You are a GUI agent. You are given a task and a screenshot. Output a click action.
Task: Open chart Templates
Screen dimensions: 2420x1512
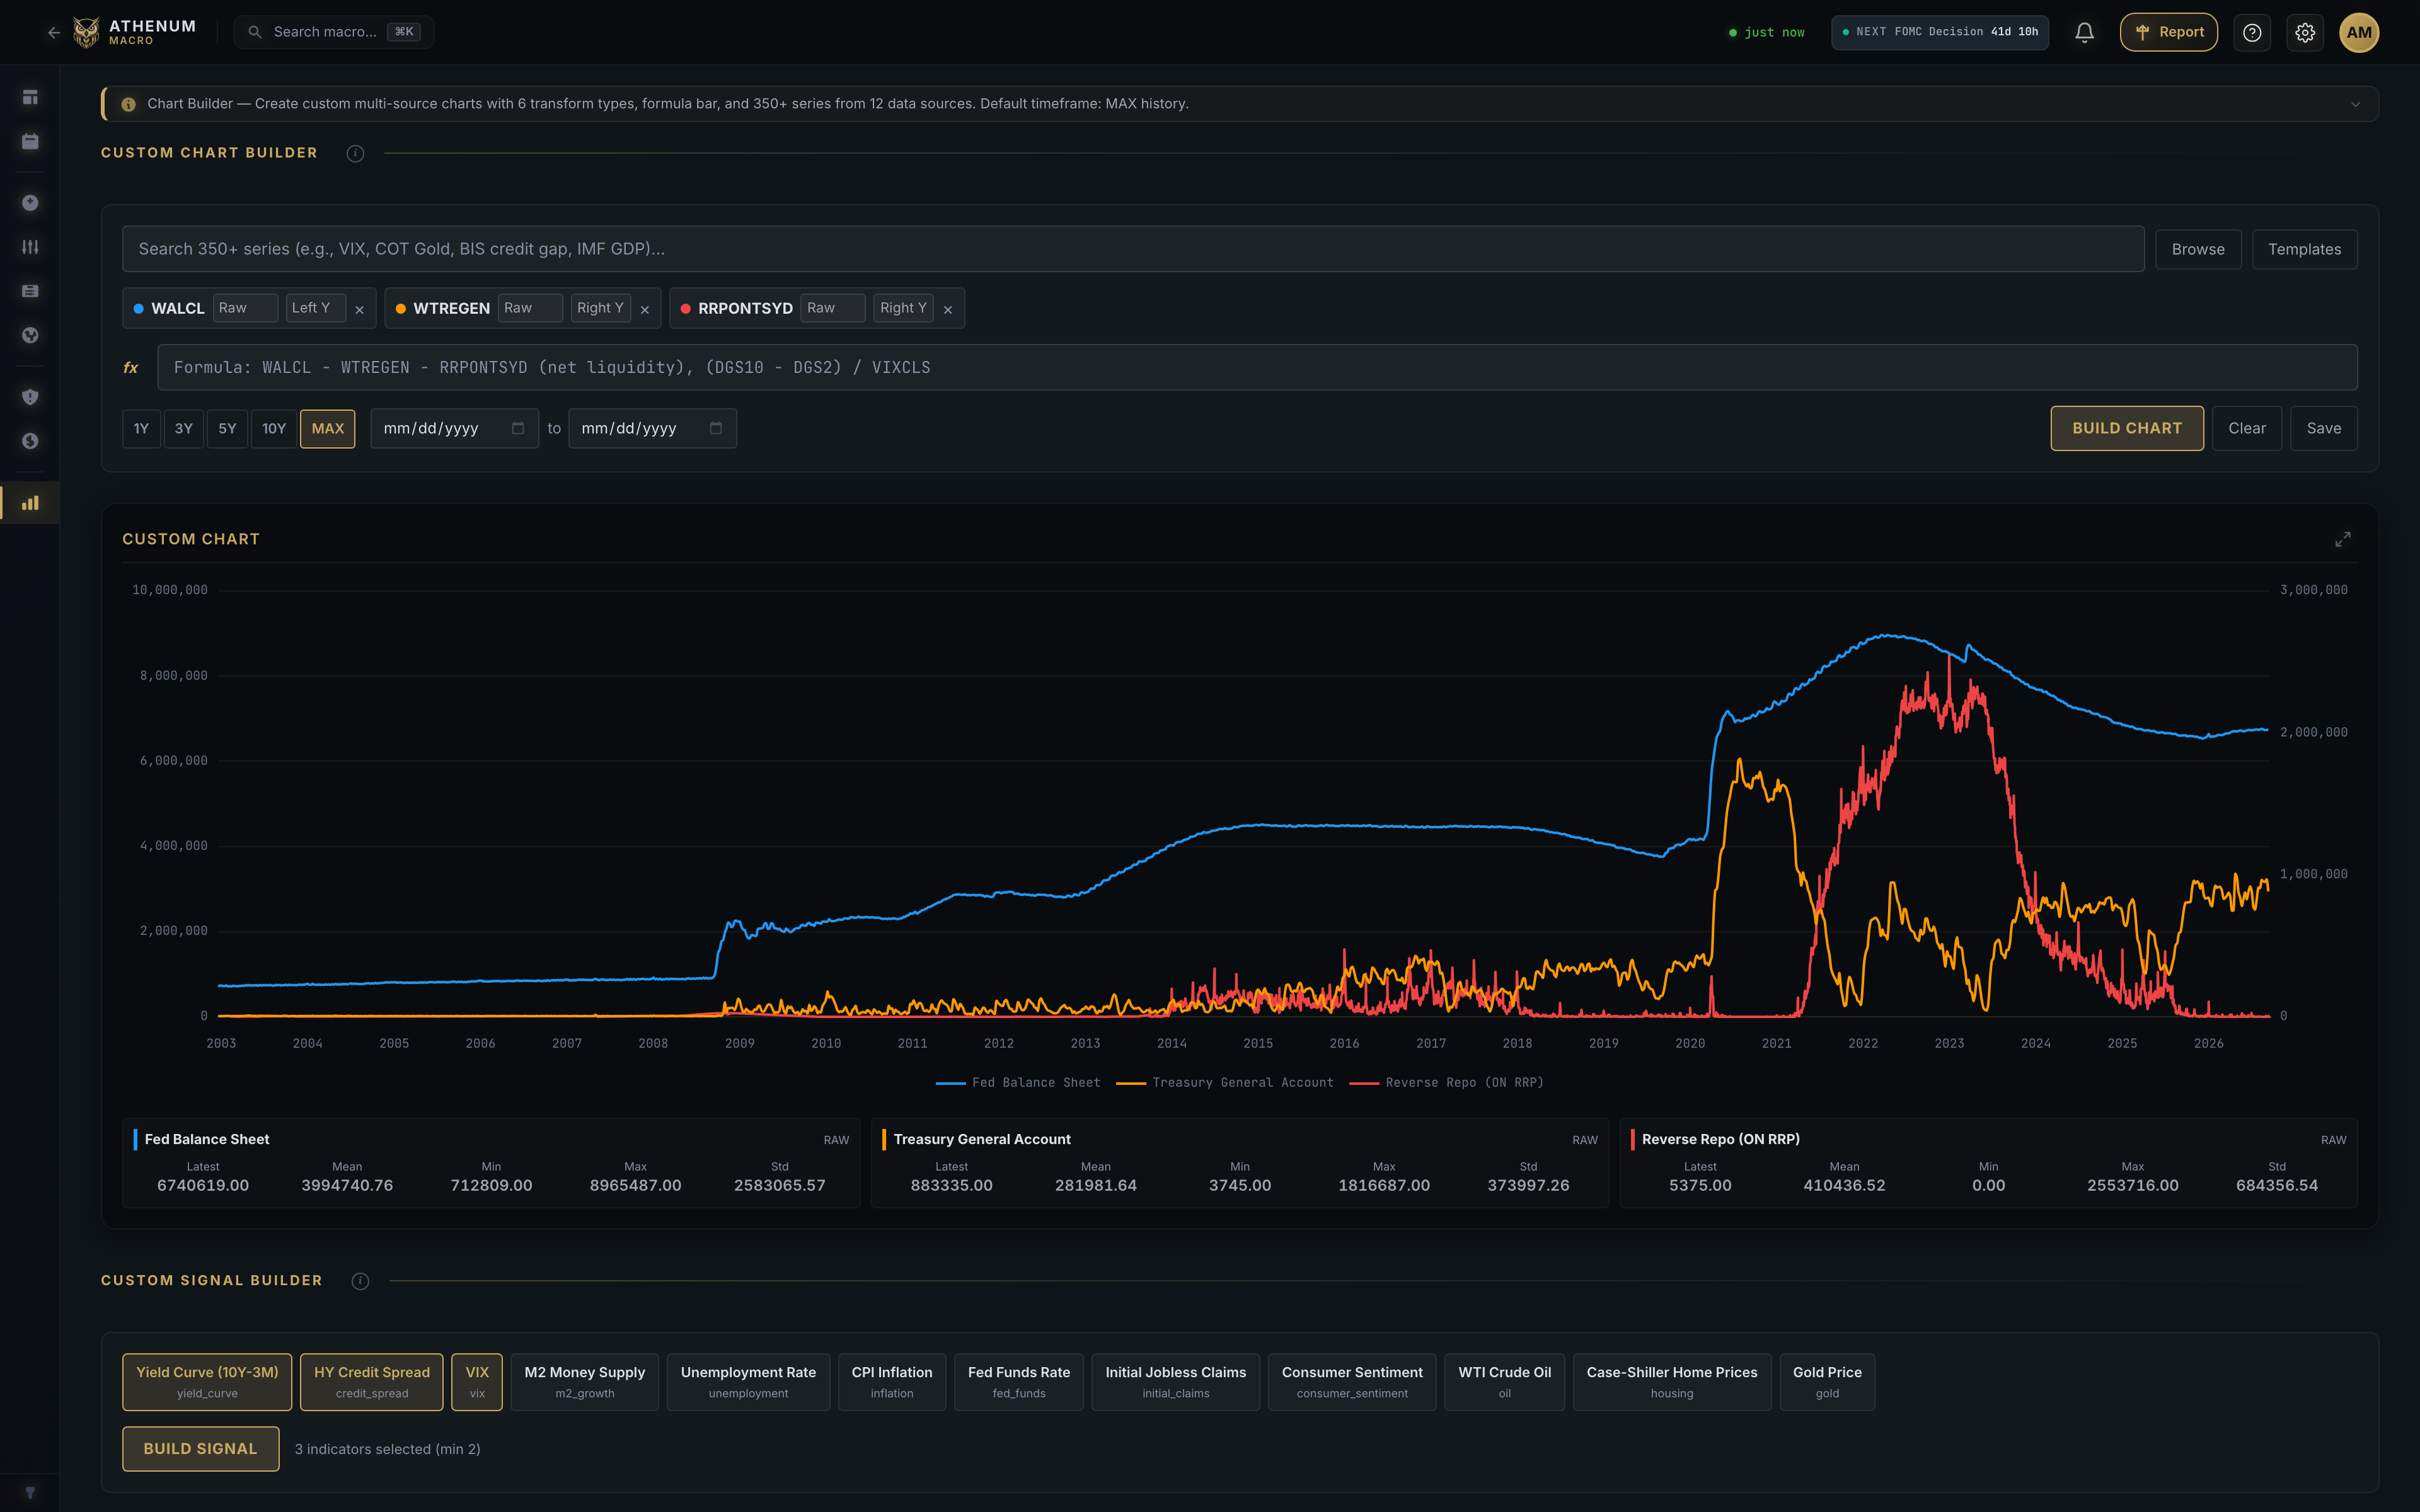(x=2304, y=249)
